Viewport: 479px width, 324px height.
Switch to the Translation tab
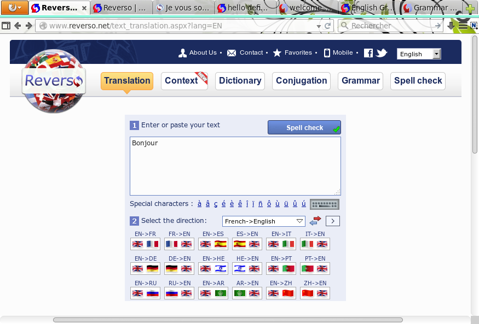click(x=127, y=81)
